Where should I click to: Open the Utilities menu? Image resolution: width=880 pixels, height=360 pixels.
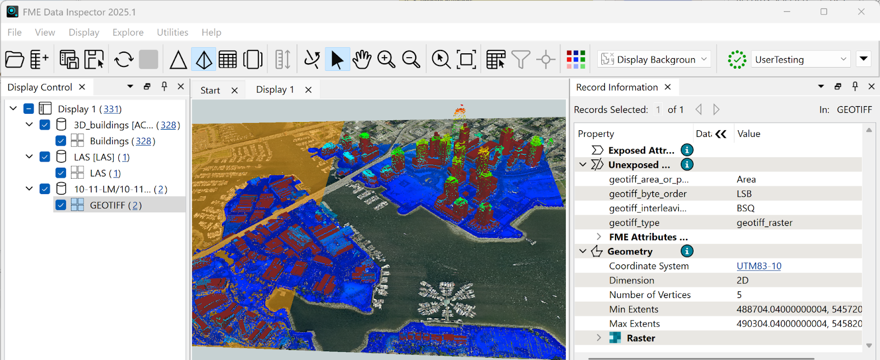(173, 32)
